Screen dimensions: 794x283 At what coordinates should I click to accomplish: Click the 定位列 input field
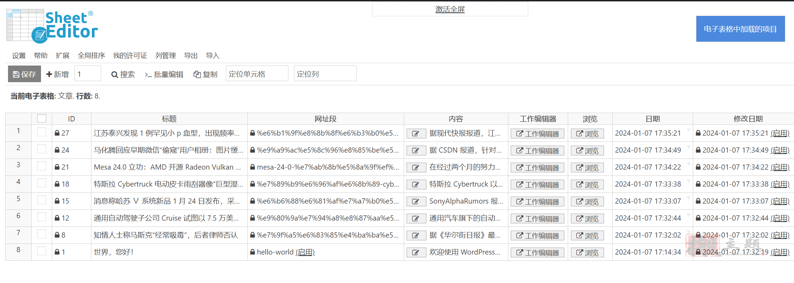[x=325, y=74]
